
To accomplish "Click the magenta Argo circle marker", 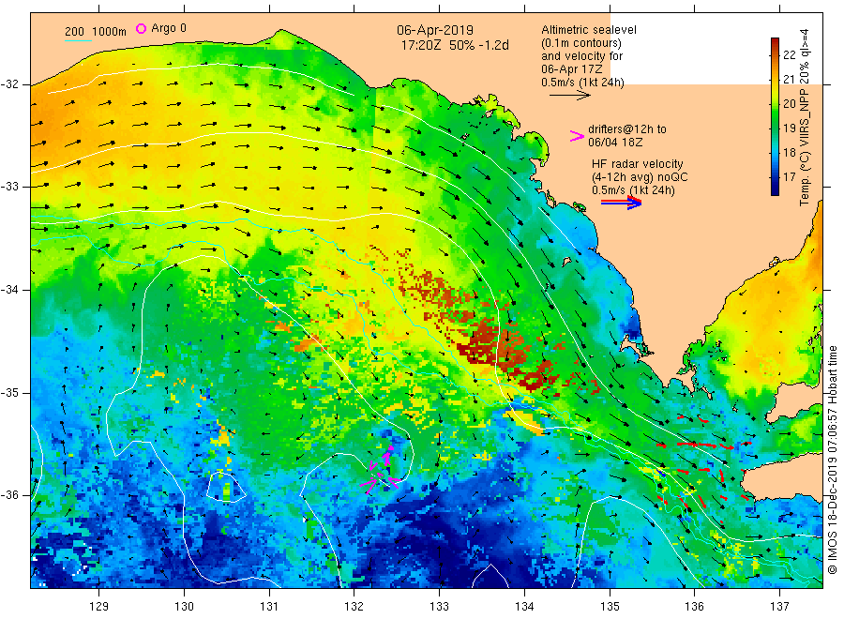I will tap(141, 28).
